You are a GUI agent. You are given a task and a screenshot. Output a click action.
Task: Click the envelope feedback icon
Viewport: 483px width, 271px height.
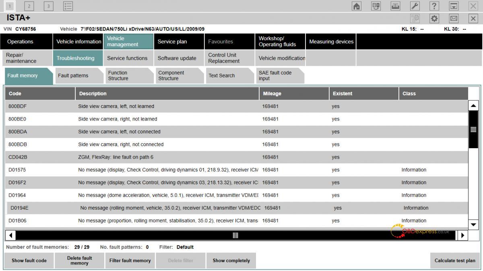coord(454,18)
